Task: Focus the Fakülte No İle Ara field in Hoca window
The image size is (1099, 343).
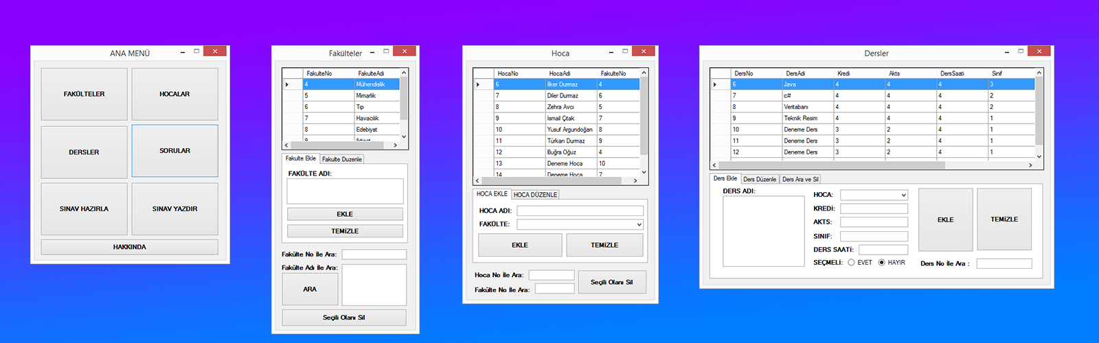Action: pos(554,289)
